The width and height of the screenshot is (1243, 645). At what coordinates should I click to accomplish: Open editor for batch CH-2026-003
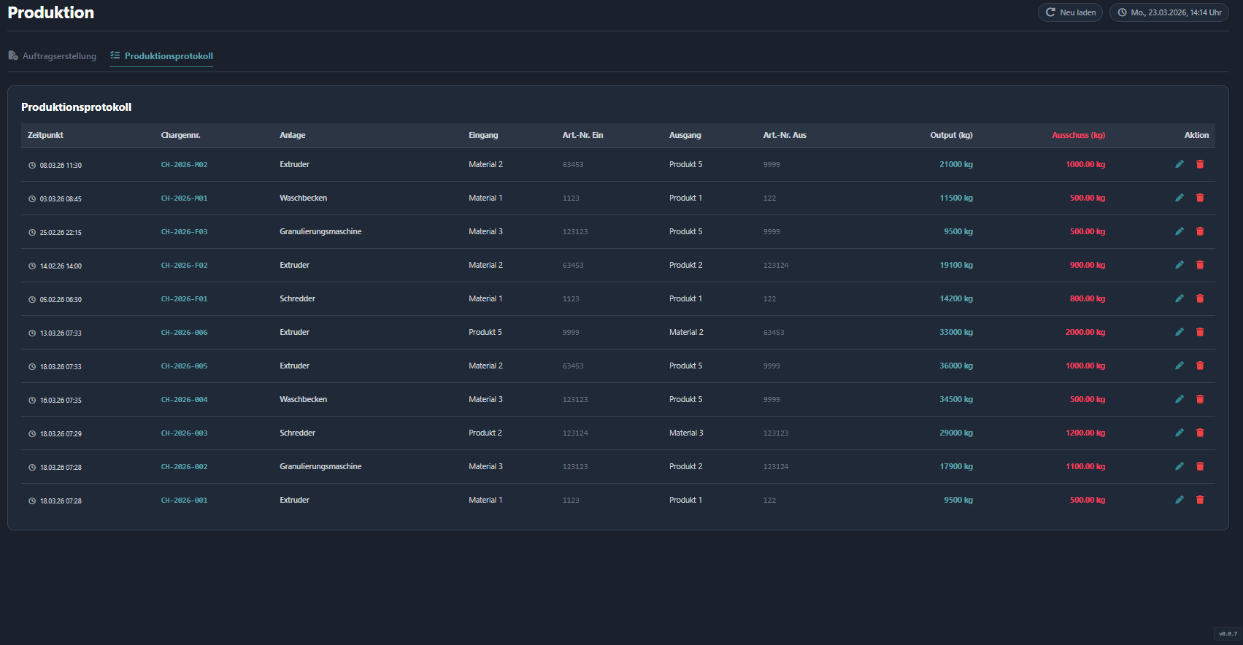(1179, 433)
